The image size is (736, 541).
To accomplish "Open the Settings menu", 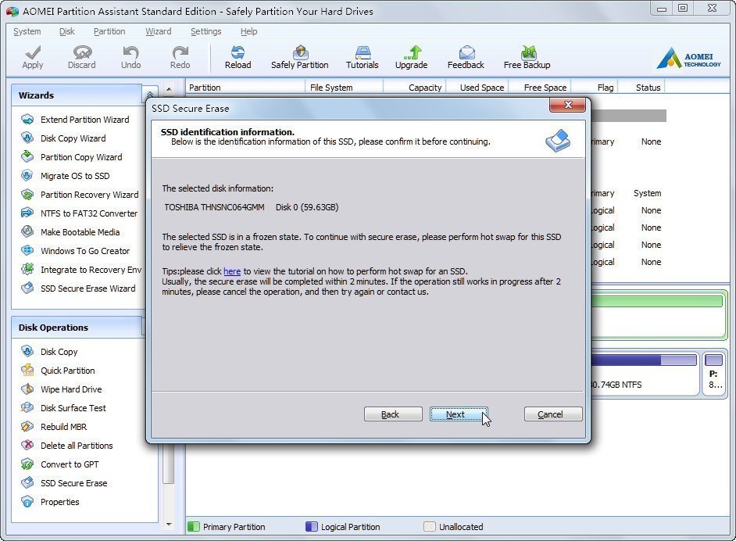I will pos(205,31).
